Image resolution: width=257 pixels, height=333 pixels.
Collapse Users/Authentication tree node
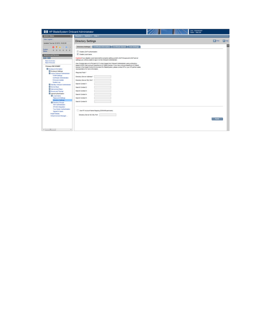point(50,93)
